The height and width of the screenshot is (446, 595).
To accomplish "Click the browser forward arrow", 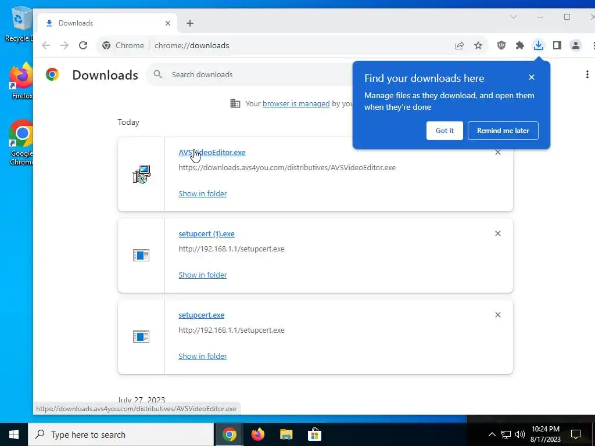I will (64, 45).
